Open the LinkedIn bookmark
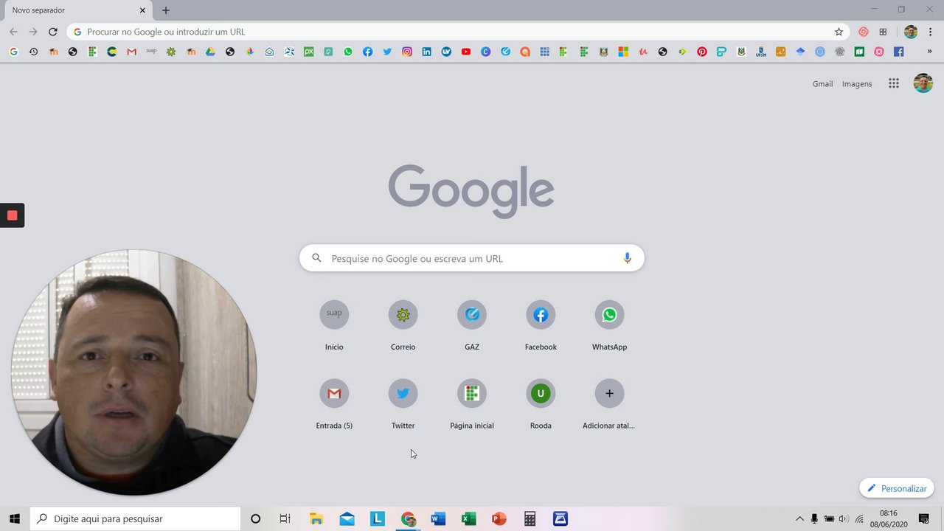944x531 pixels. pyautogui.click(x=427, y=52)
